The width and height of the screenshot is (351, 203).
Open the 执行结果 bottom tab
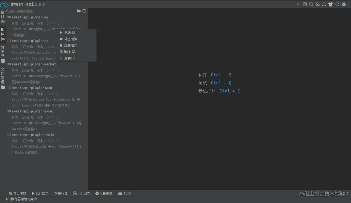[40, 193]
